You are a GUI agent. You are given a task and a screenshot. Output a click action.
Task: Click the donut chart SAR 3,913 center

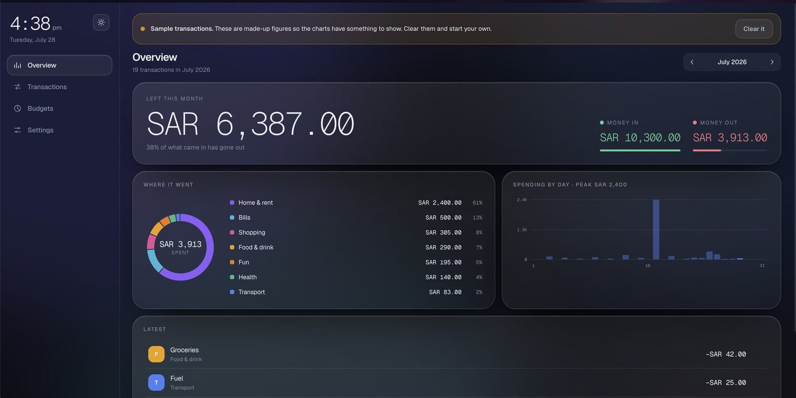click(x=180, y=247)
